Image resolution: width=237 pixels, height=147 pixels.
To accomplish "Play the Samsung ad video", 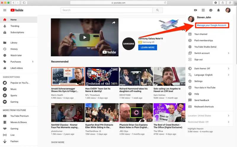I will point(85,37).
